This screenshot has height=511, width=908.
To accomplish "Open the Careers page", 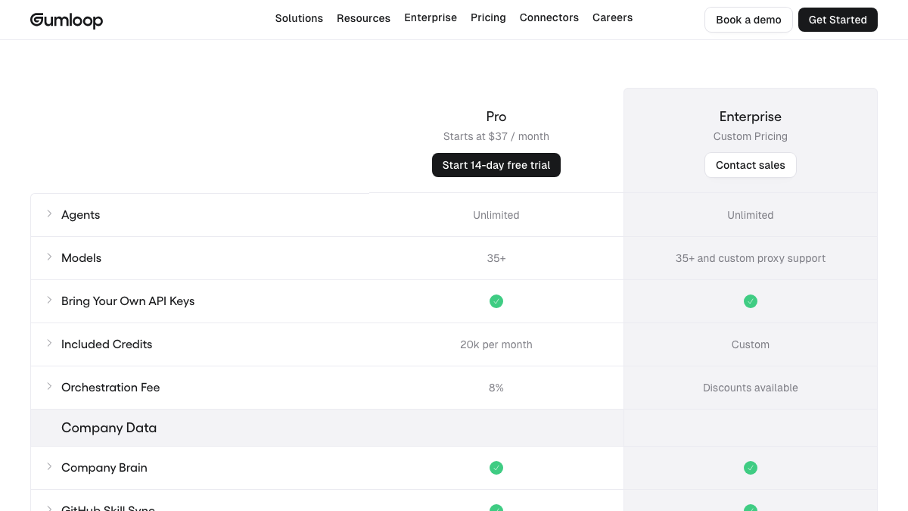I will pyautogui.click(x=612, y=17).
